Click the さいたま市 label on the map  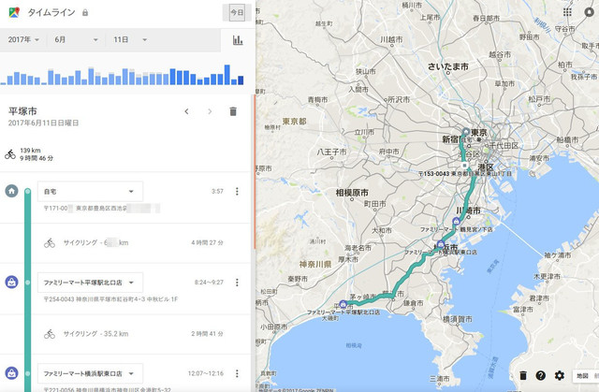[x=447, y=66]
